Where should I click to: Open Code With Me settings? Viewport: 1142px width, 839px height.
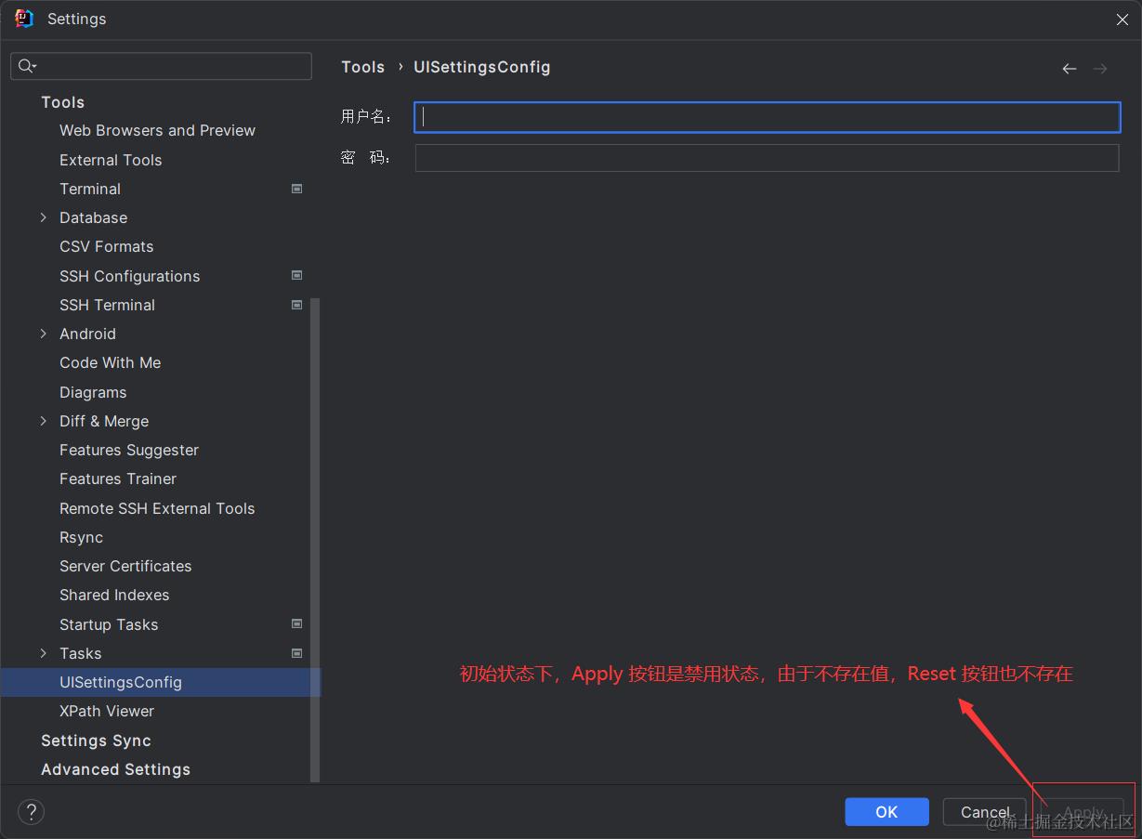110,362
